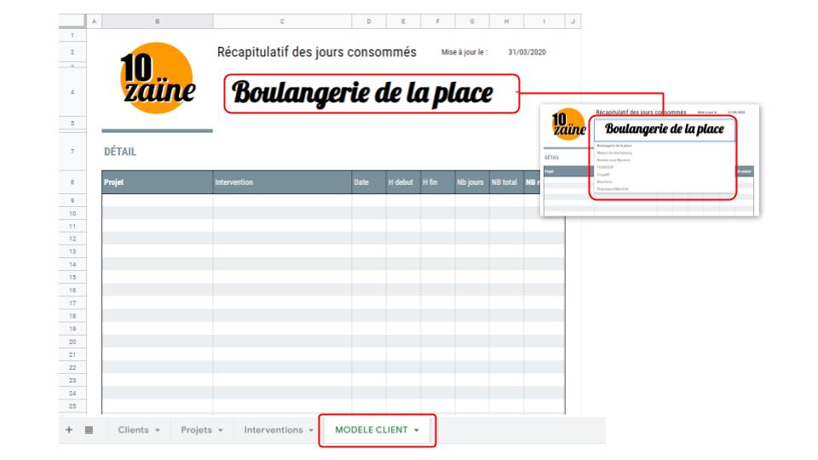This screenshot has width=818, height=460.
Task: Select row 18 header
Action: (x=72, y=316)
